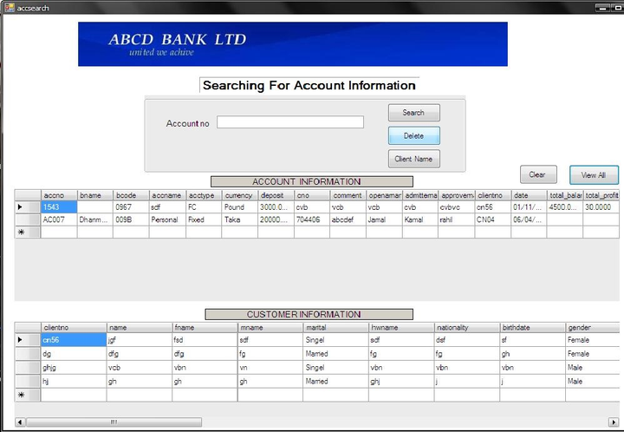Sort by the clientno header in customer grid

(x=74, y=327)
